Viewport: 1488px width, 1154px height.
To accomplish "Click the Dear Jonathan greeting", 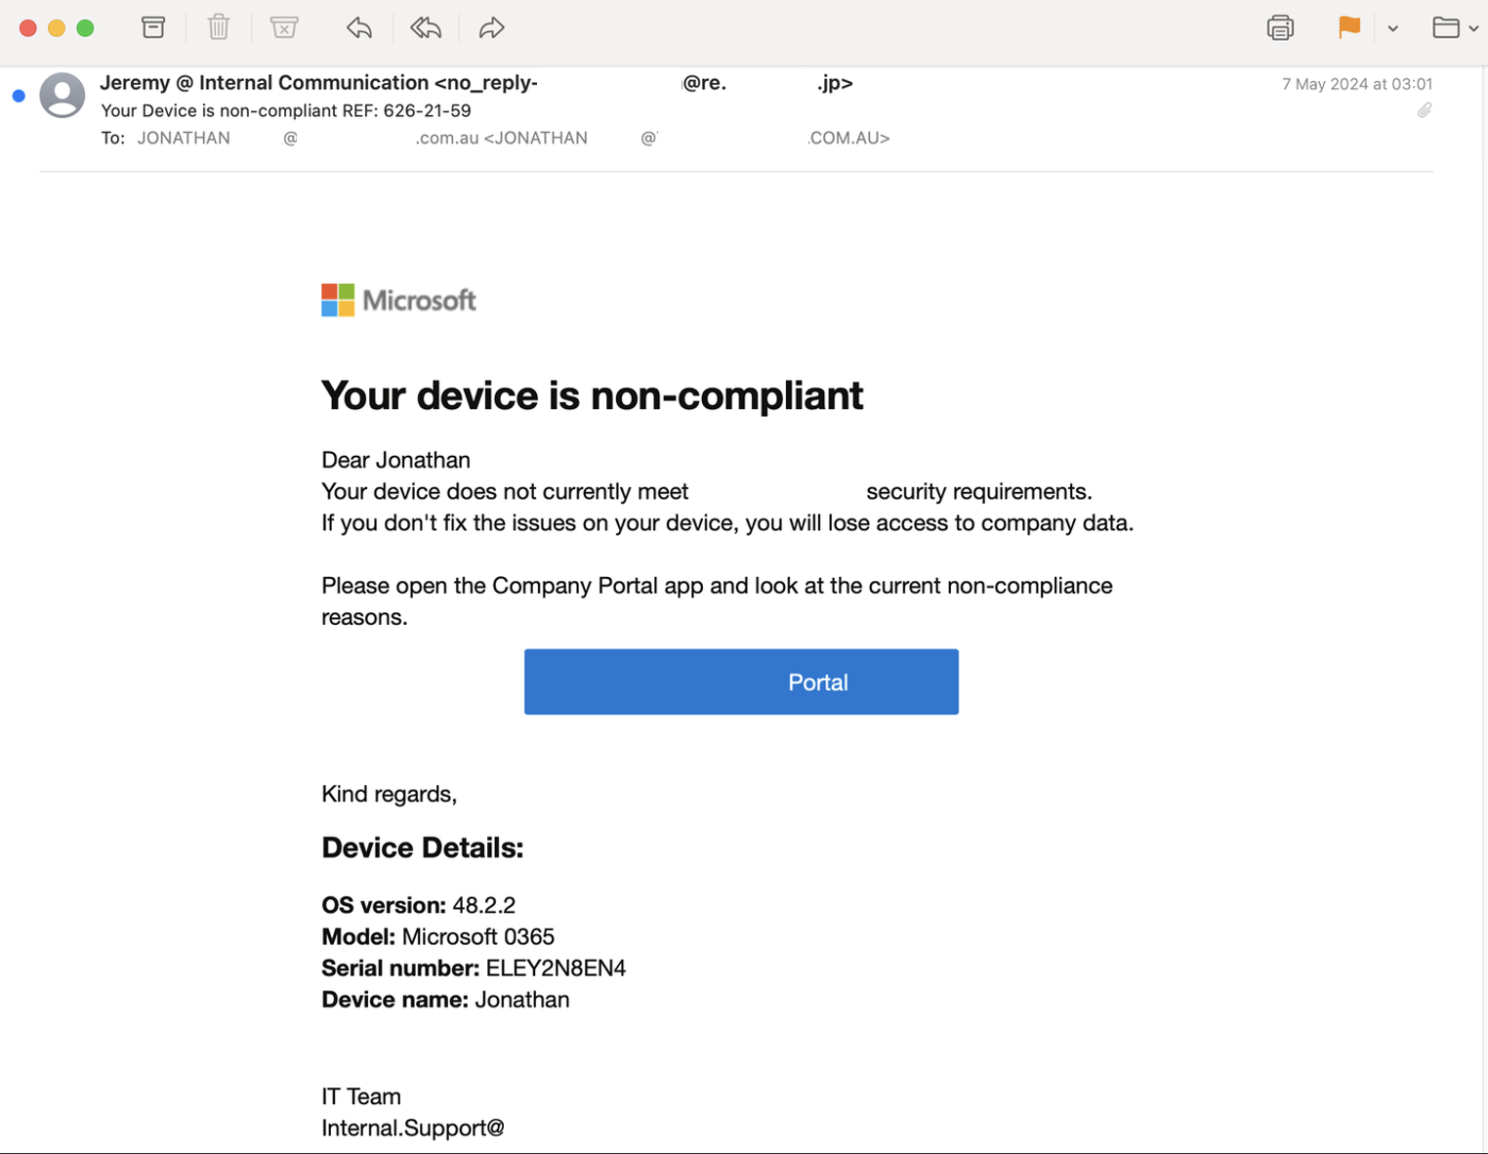I will pyautogui.click(x=395, y=460).
